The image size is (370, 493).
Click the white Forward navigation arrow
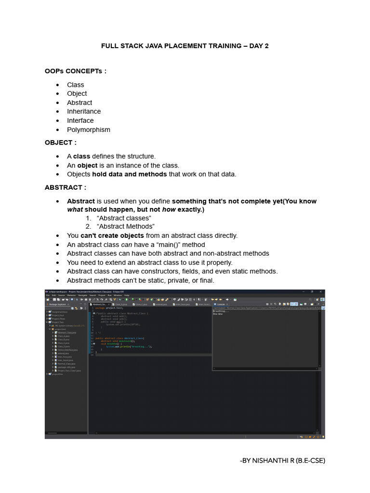(227, 299)
